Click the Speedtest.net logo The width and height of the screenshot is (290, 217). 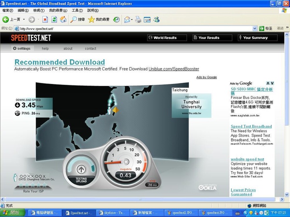pos(31,38)
